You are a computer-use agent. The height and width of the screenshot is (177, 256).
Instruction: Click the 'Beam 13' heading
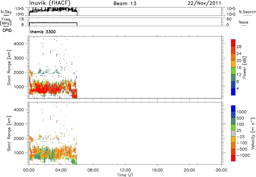(x=125, y=4)
